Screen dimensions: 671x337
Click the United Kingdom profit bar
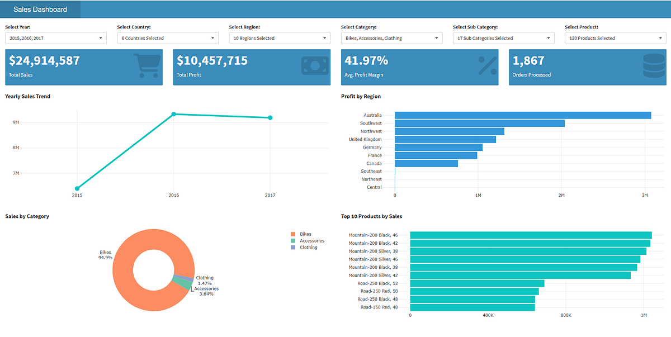click(x=445, y=139)
